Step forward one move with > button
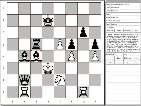 pos(127,62)
